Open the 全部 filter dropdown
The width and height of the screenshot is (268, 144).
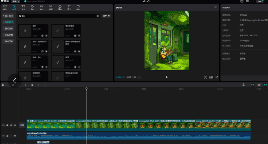coord(107,16)
